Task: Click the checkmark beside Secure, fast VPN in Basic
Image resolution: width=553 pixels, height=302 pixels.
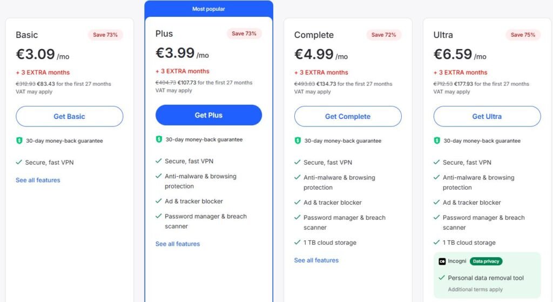Action: pyautogui.click(x=19, y=162)
